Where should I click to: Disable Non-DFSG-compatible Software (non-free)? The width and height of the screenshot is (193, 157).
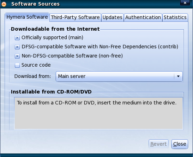pos(17,56)
